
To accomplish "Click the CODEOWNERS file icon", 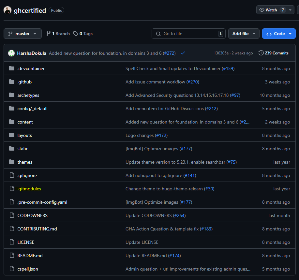I will tap(12, 215).
